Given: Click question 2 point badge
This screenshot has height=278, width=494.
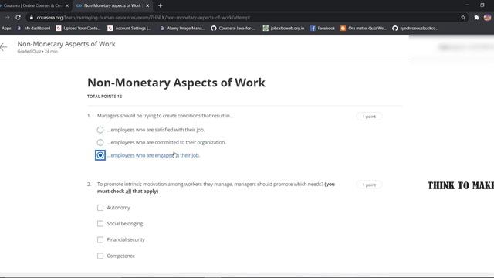Looking at the screenshot, I should coord(369,185).
